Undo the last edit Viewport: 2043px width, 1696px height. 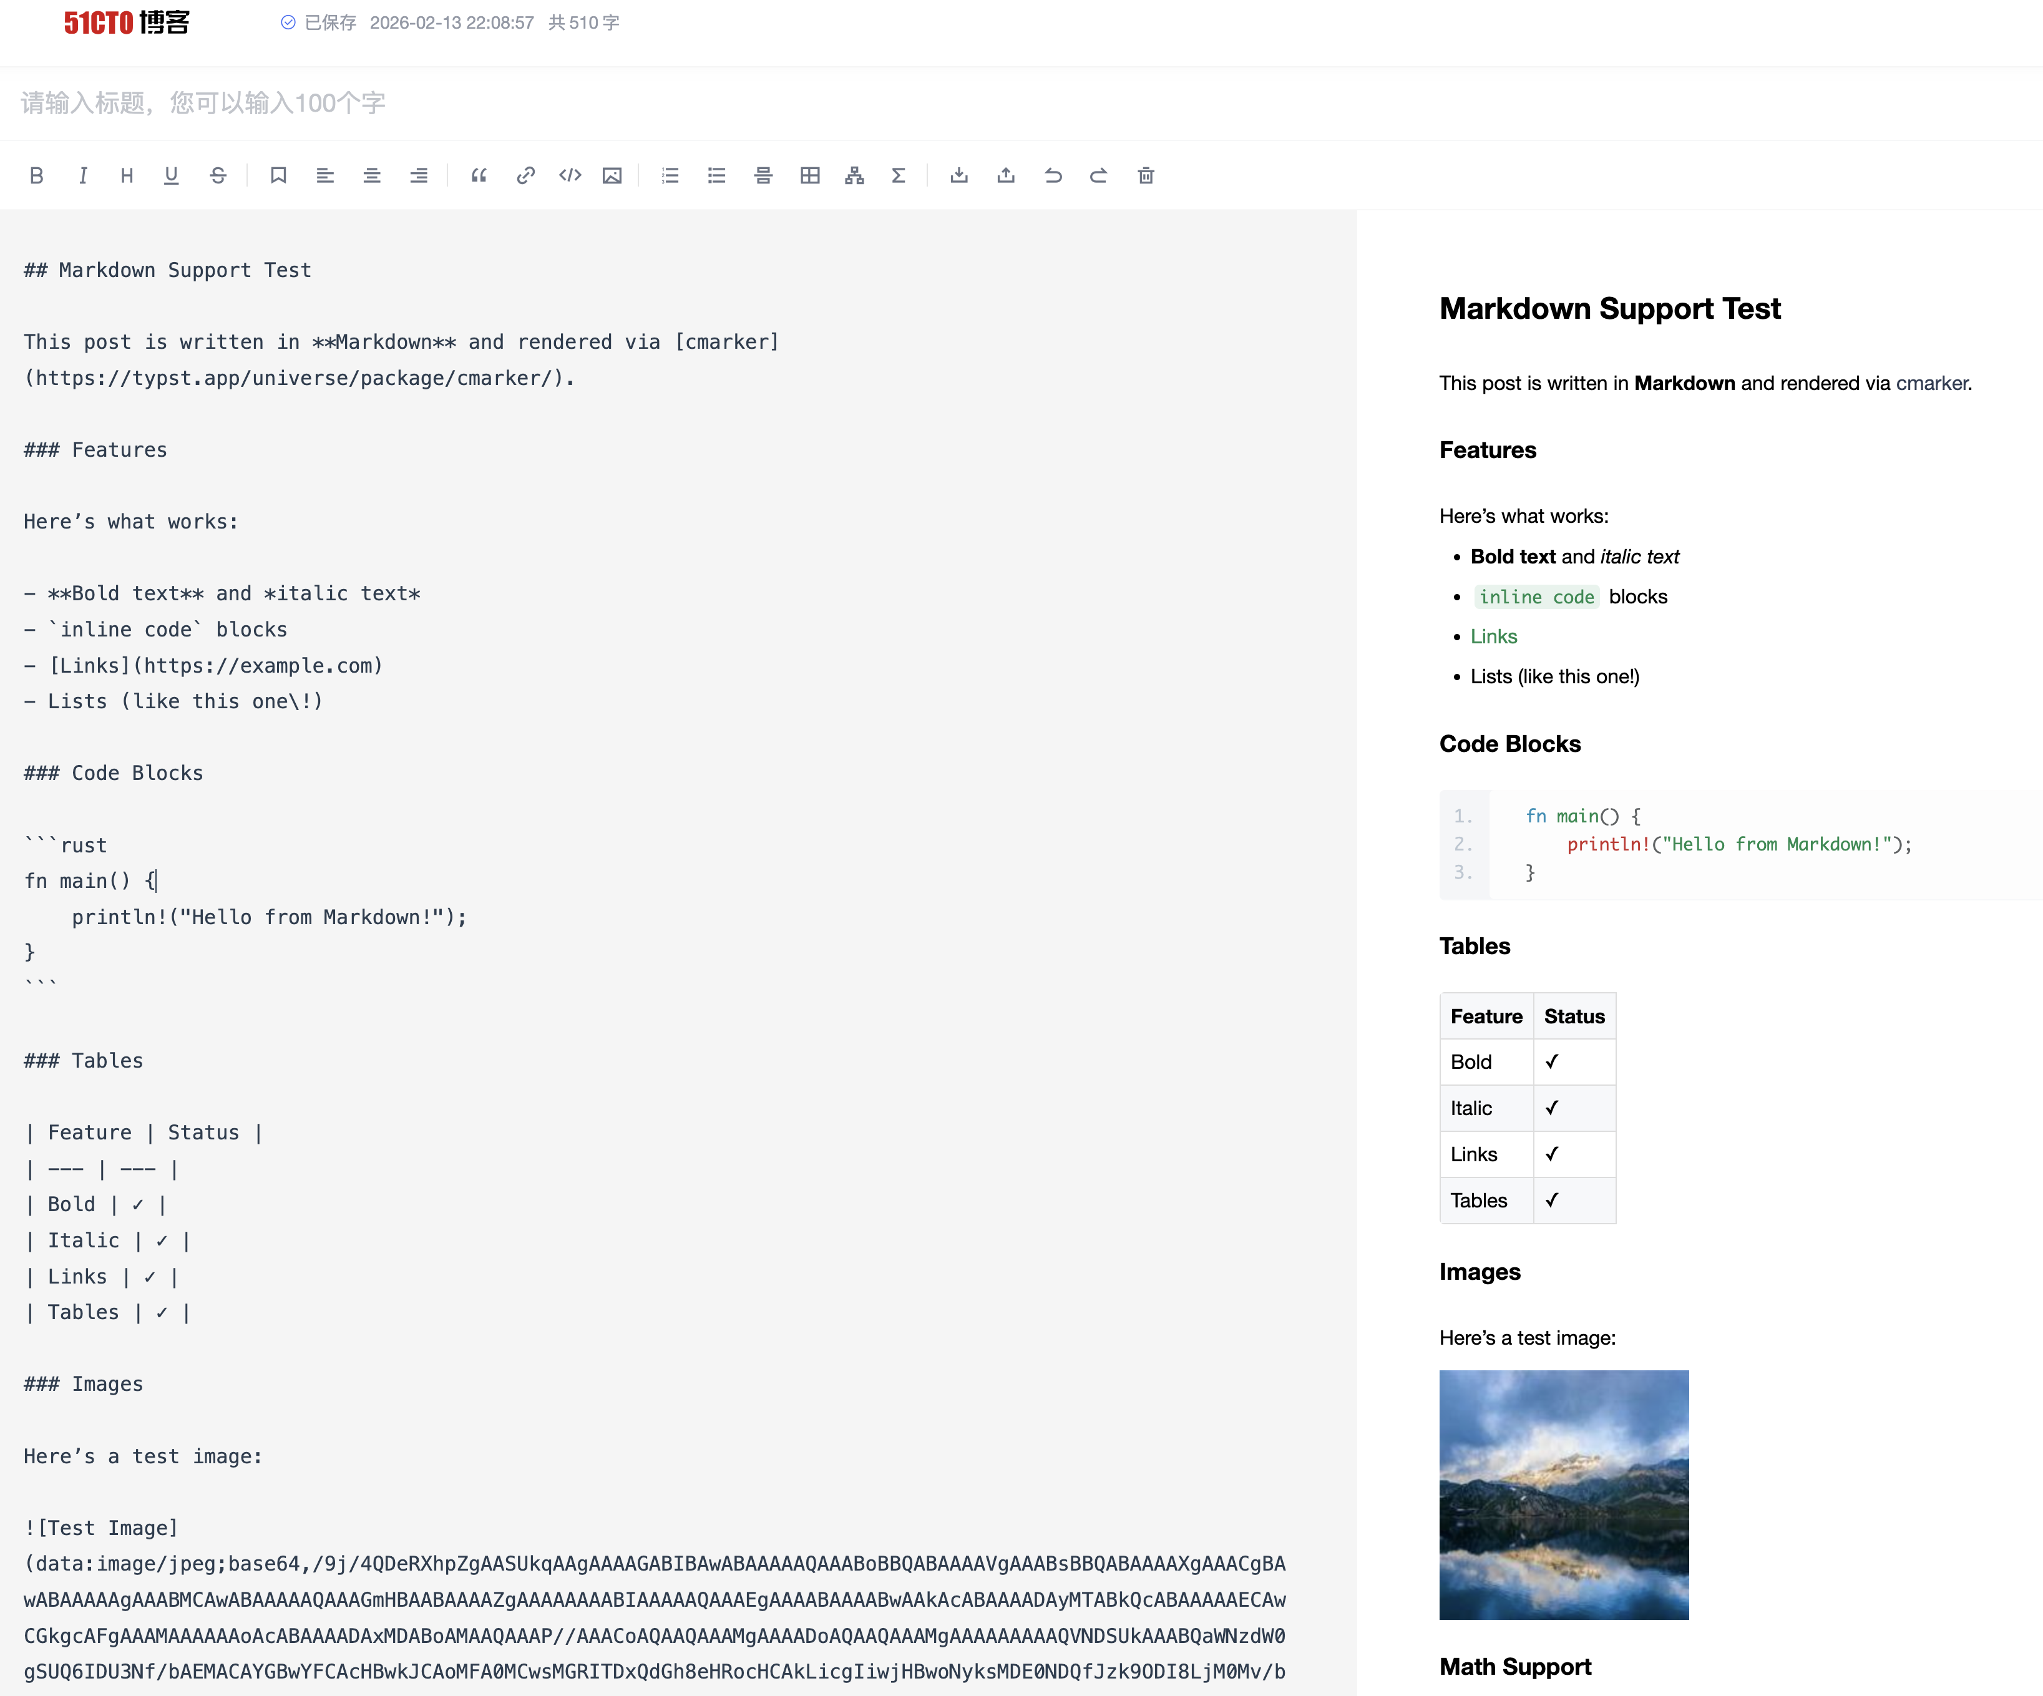point(1053,175)
